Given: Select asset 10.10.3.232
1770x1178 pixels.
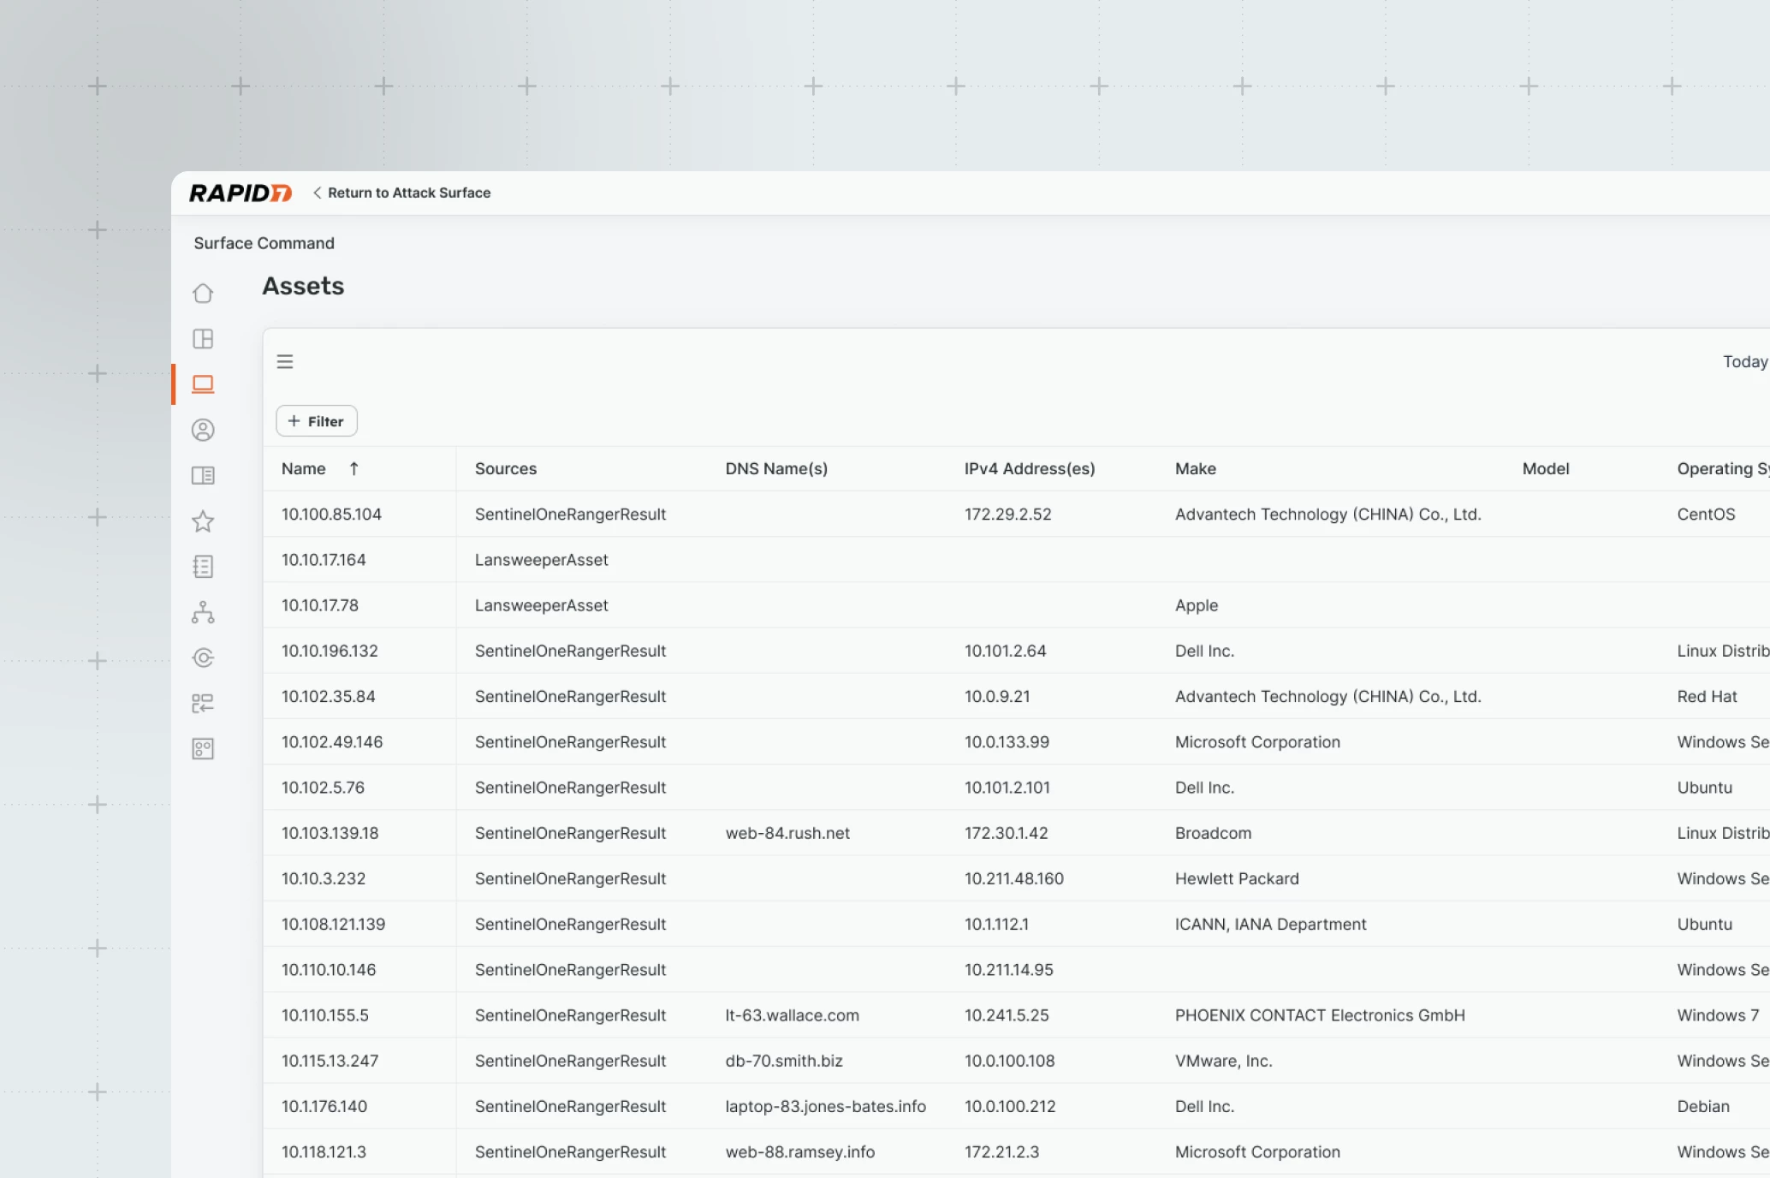Looking at the screenshot, I should [x=324, y=878].
